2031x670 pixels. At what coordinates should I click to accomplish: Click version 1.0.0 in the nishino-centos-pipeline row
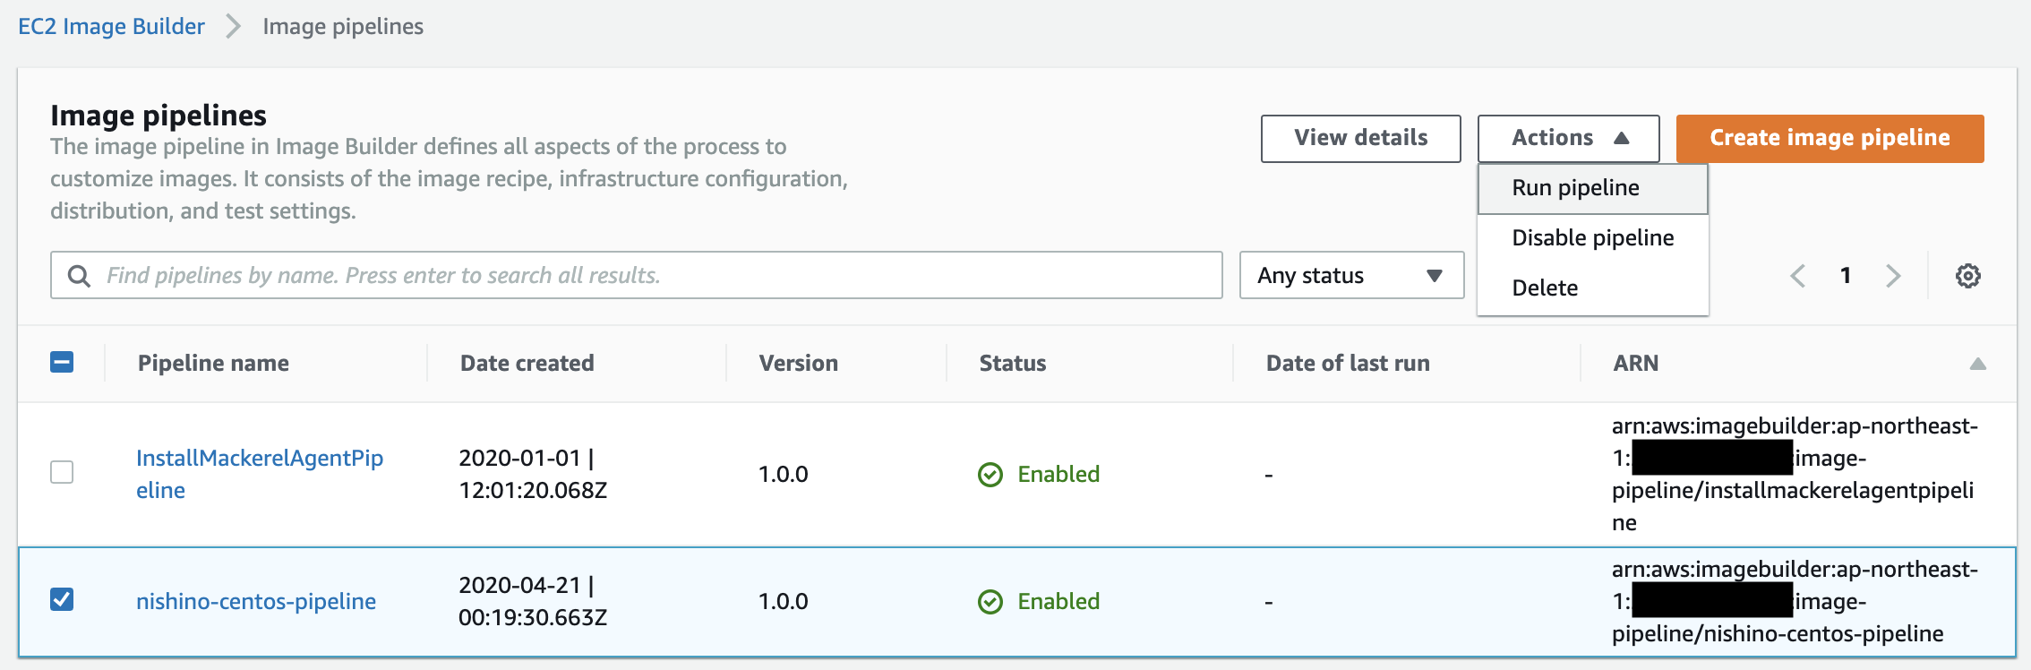783,602
